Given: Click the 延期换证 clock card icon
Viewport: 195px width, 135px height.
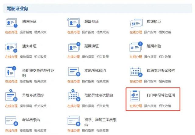Looking at the screenshot, I should (x=74, y=47).
